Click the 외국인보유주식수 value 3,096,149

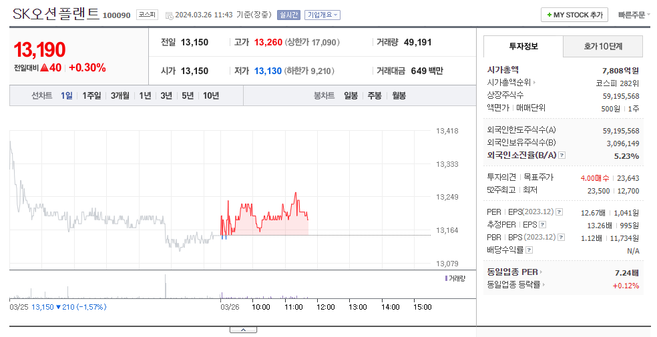pos(623,143)
